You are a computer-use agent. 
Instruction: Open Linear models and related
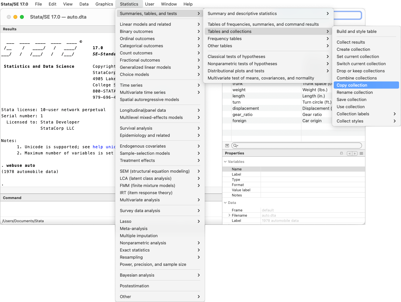pos(160,24)
